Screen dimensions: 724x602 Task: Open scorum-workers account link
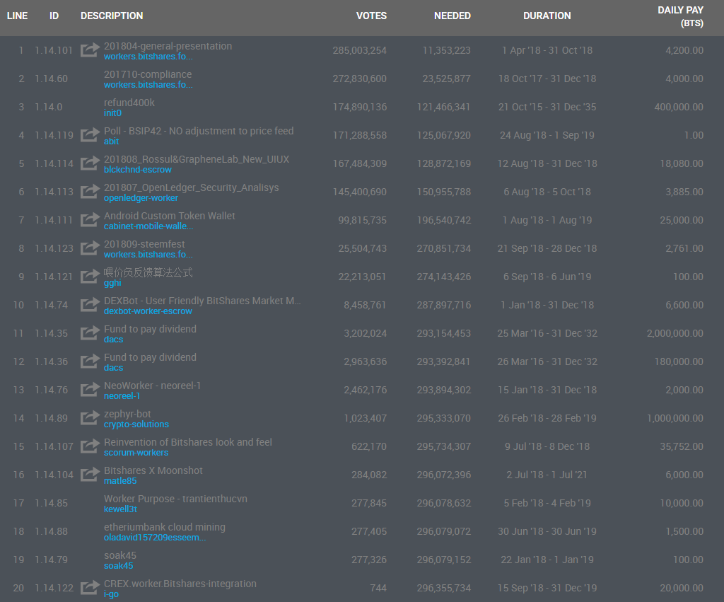click(x=136, y=452)
